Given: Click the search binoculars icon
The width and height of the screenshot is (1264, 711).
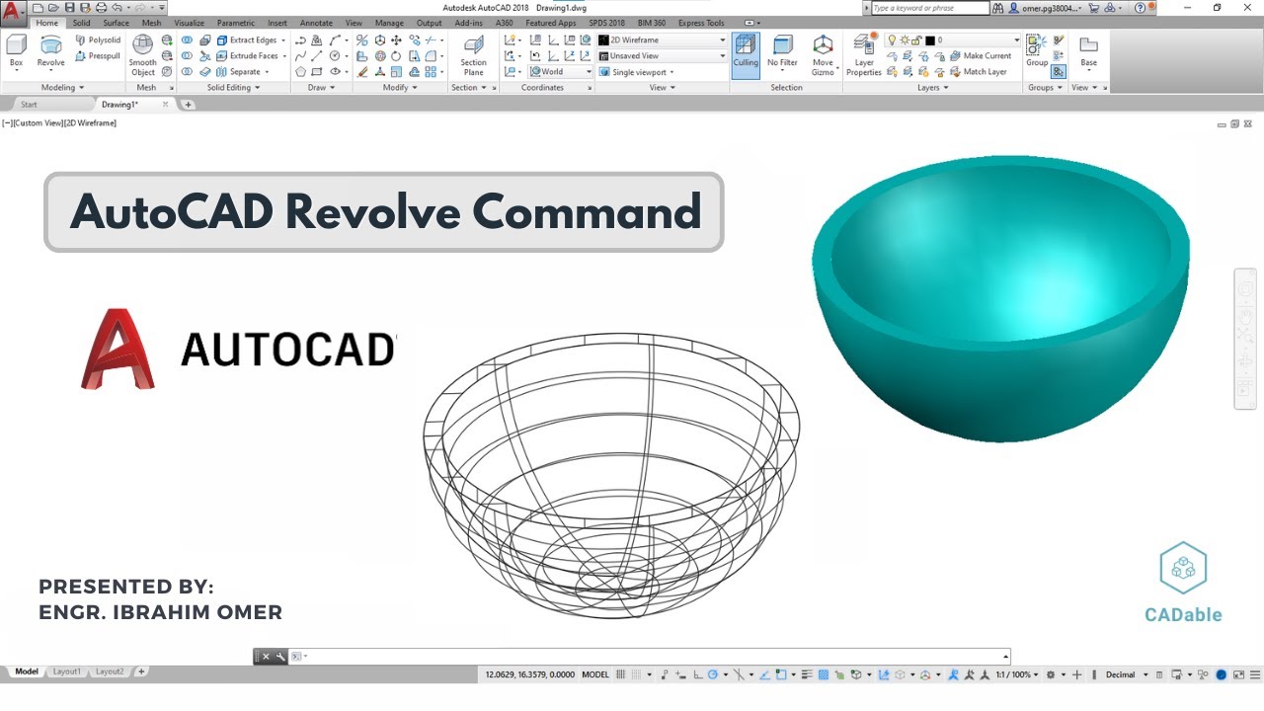Looking at the screenshot, I should (x=998, y=8).
